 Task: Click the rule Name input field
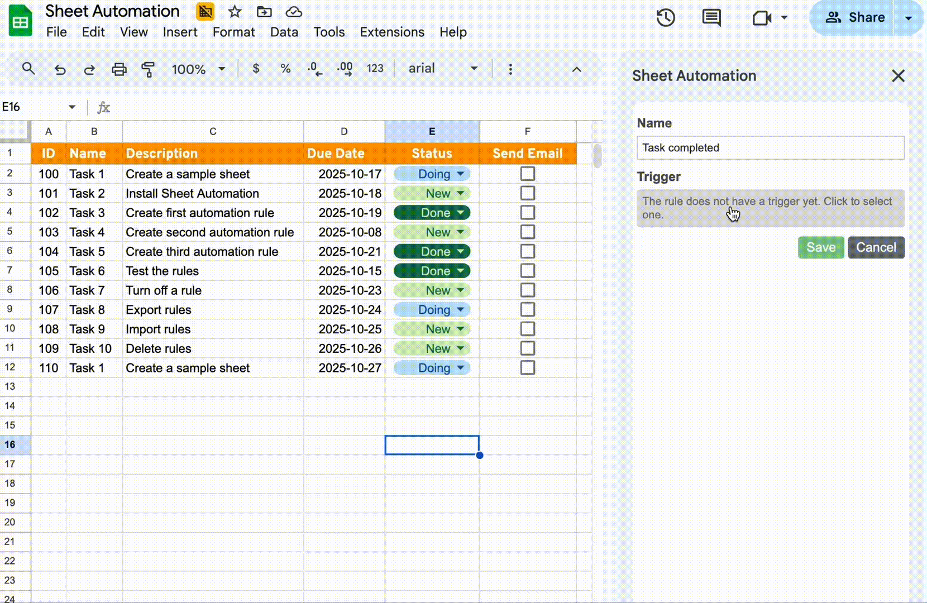(x=770, y=148)
